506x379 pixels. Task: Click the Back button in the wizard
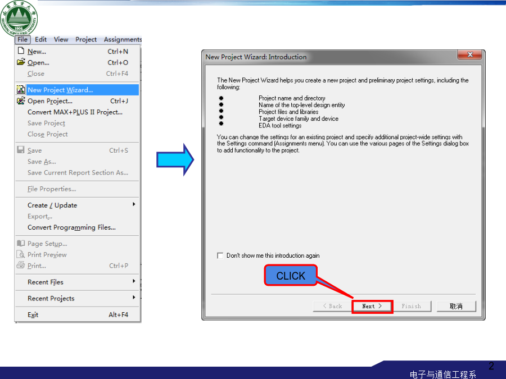click(x=332, y=306)
